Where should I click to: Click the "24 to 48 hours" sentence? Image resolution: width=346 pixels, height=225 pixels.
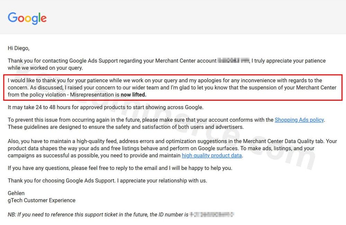106,107
